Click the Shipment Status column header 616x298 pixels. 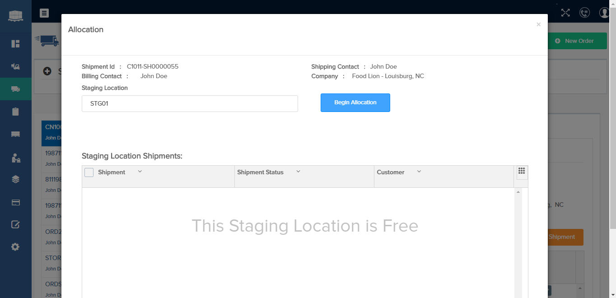[x=260, y=172]
